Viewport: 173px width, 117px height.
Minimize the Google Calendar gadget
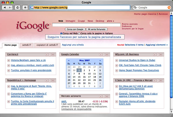(x=104, y=55)
